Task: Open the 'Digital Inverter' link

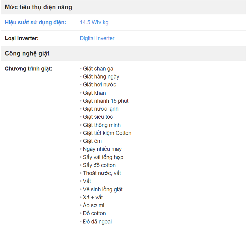Action: point(97,38)
